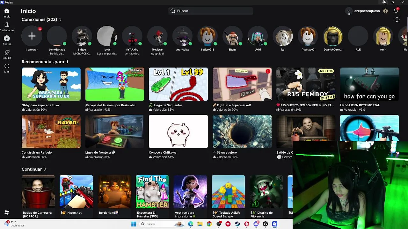Image resolution: width=408 pixels, height=229 pixels.
Task: Resume Vestirse para impresionar game
Action: (x=190, y=192)
